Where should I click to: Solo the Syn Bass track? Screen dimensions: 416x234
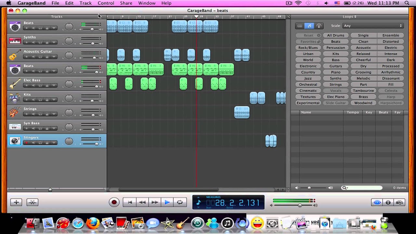[x=40, y=128]
